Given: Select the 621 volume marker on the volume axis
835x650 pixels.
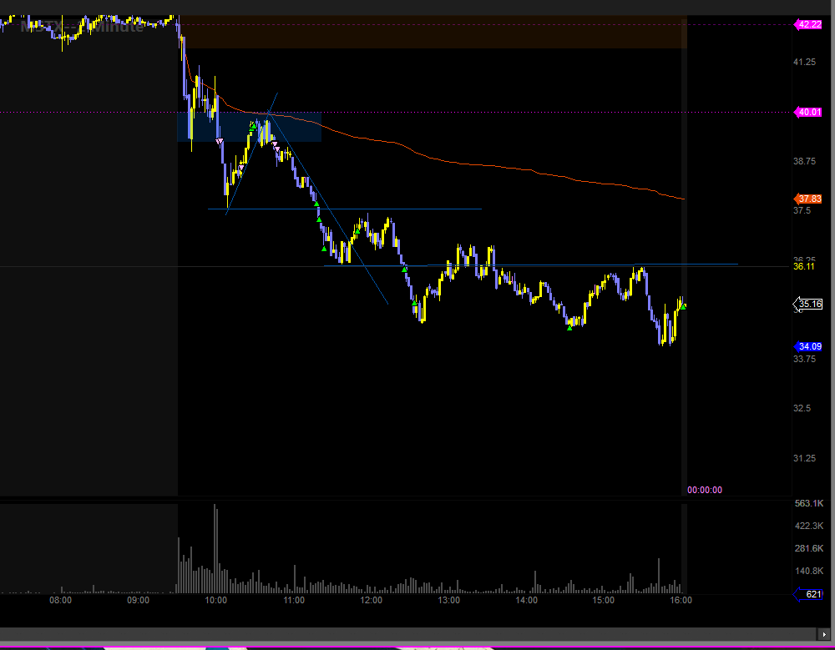Looking at the screenshot, I should pyautogui.click(x=808, y=594).
